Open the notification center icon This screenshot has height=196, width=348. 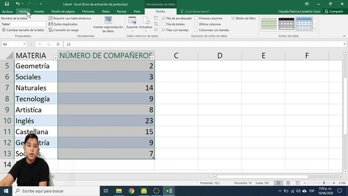(339, 191)
